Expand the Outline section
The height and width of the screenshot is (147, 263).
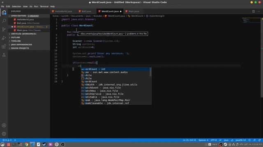pyautogui.click(x=16, y=37)
